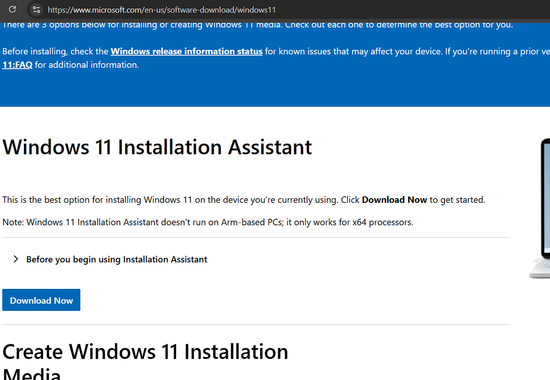Screen dimensions: 550x380
Task: Expand the Before you begin using Installation Assistant section
Action: (x=116, y=259)
